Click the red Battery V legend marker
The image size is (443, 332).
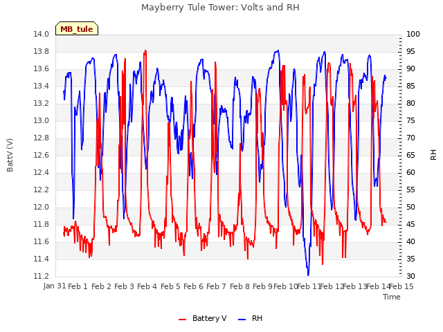(x=183, y=320)
